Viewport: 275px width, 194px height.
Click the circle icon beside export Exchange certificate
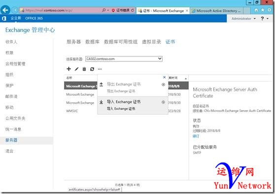pos(163,84)
